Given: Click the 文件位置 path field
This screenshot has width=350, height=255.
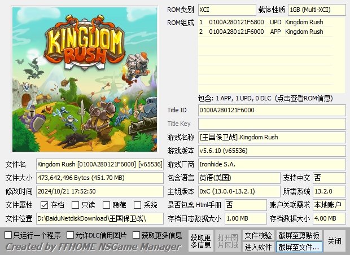Looking at the screenshot, I should coord(99,218).
